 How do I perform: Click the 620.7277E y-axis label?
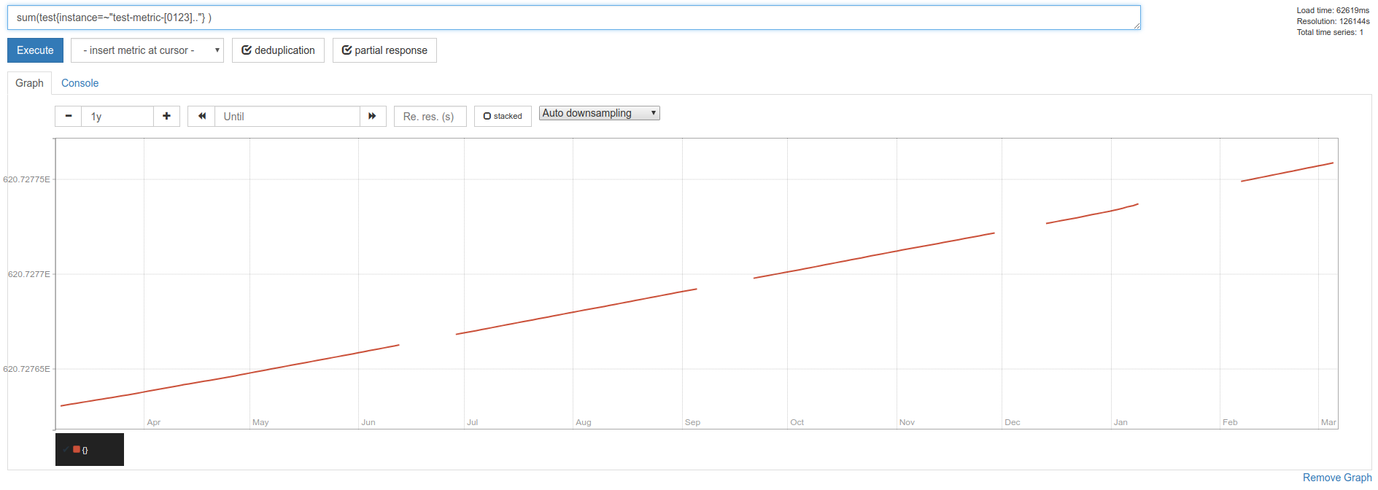pyautogui.click(x=29, y=274)
